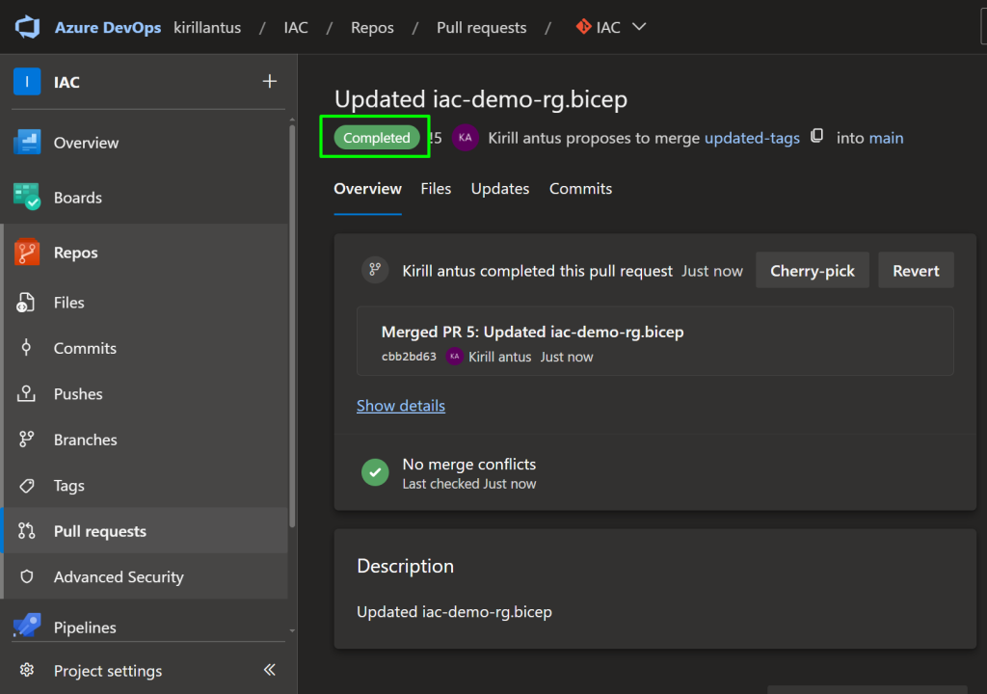Collapse the sidebar using double chevron
Viewport: 987px width, 694px height.
pos(270,670)
